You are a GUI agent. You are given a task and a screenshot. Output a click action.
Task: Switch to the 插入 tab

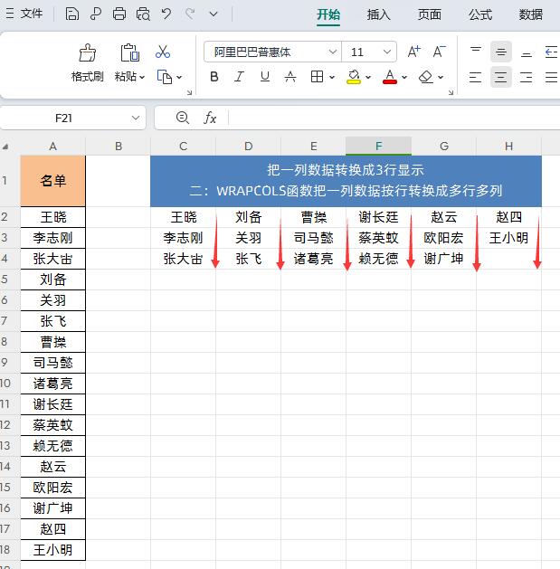point(378,14)
